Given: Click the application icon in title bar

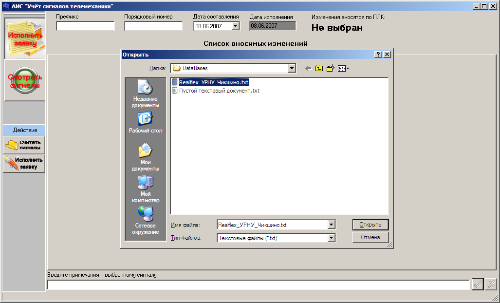Looking at the screenshot, I should pyautogui.click(x=6, y=6).
